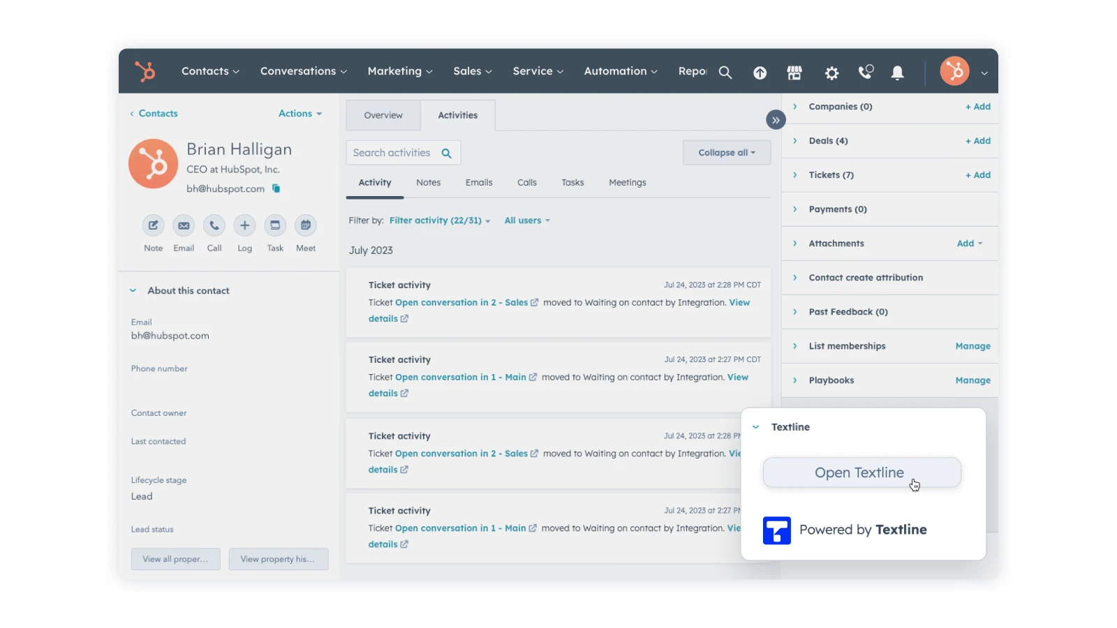Click the search icon in Search activities

pos(446,153)
